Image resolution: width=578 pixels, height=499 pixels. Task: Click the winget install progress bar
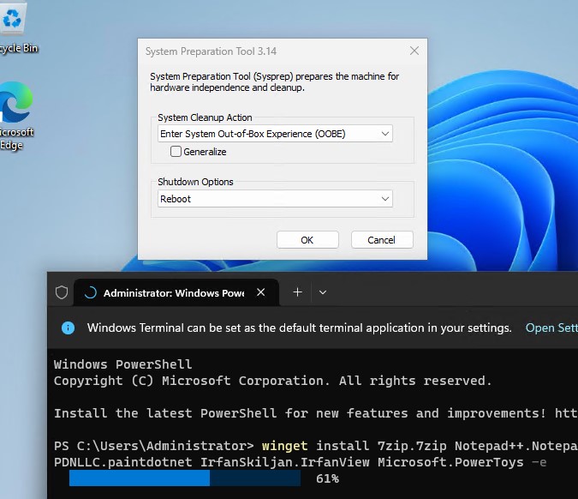click(x=185, y=478)
